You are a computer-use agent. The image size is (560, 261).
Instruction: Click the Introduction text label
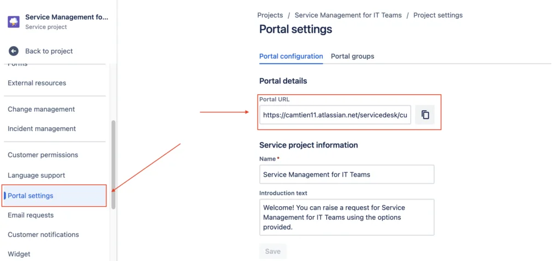[283, 193]
